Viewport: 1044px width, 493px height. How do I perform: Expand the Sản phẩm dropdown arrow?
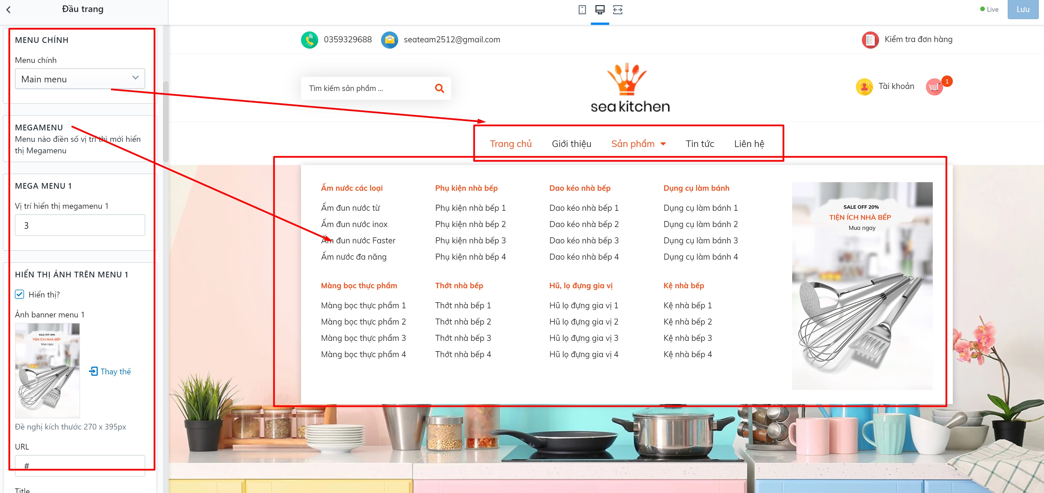tap(663, 144)
